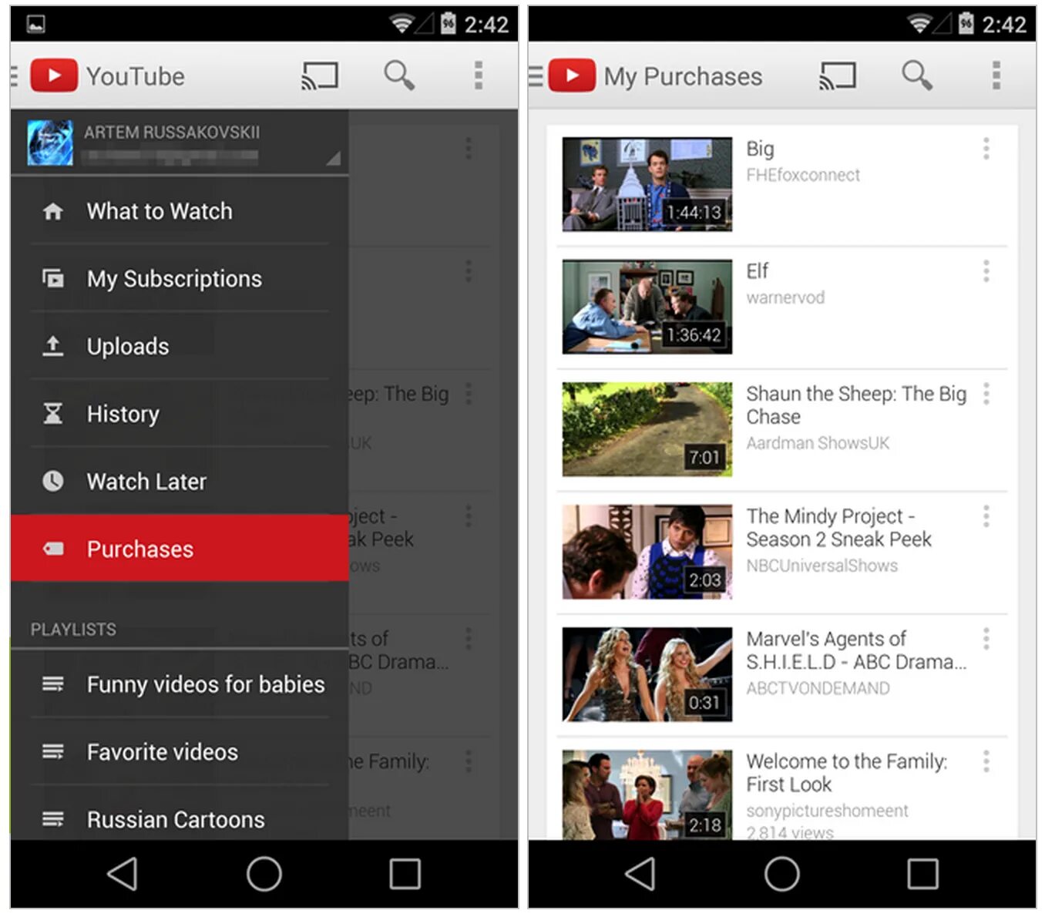This screenshot has height=917, width=1045.
Task: Play the Agents of S.H.I.E.L.D thumbnail
Action: [647, 674]
